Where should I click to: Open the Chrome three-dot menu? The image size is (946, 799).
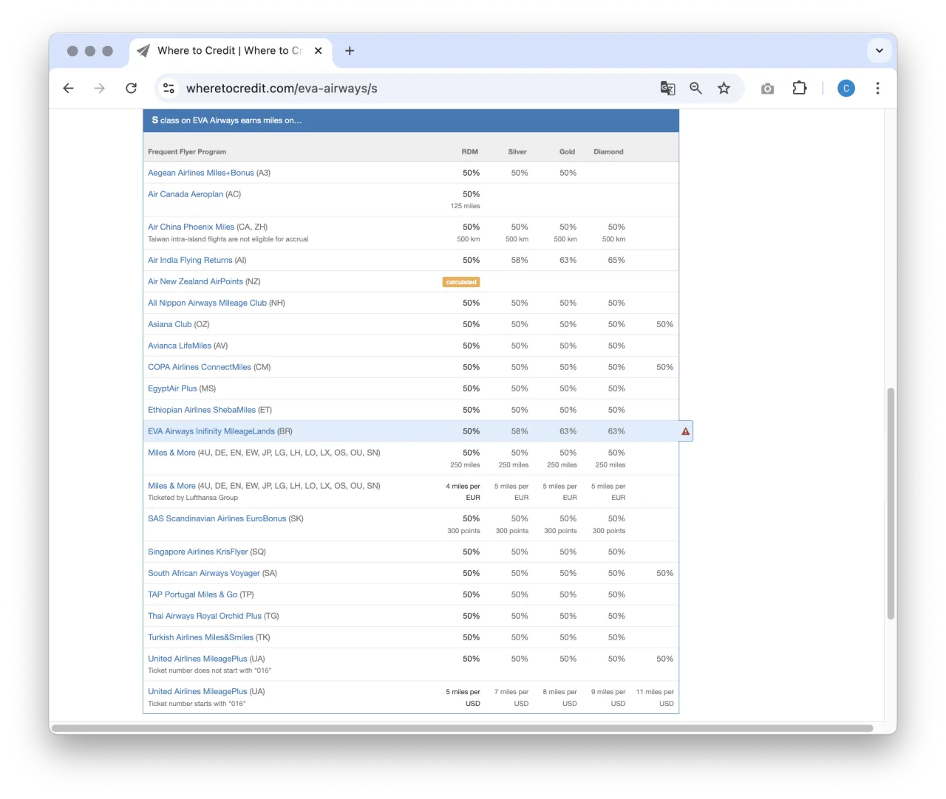[877, 89]
